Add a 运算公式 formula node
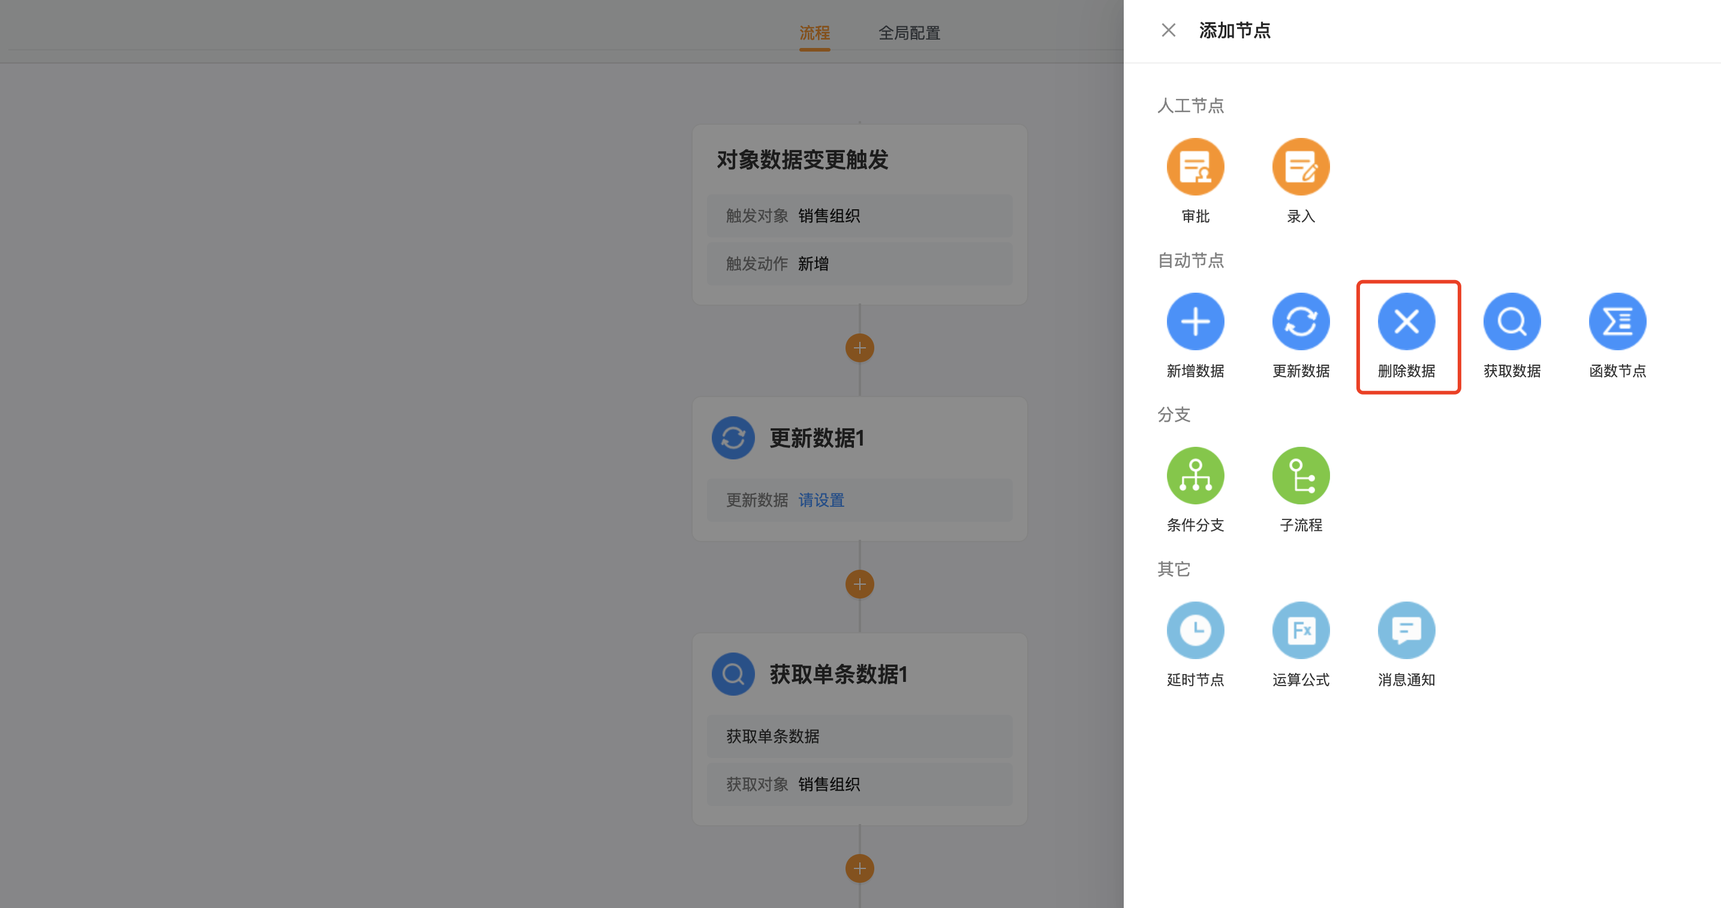 click(1301, 630)
